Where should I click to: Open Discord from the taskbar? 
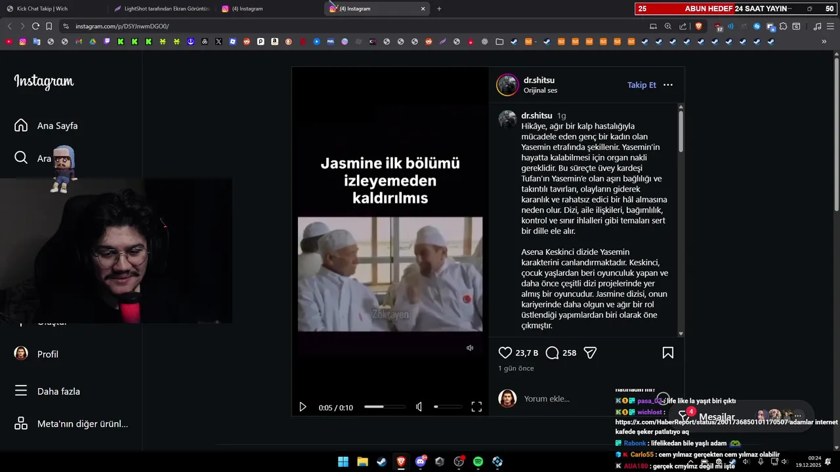click(x=421, y=462)
